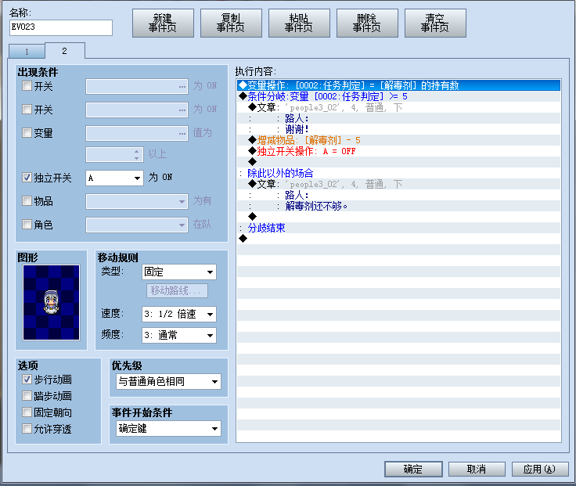Click the 删除事件页 button
The width and height of the screenshot is (576, 486).
pos(367,23)
